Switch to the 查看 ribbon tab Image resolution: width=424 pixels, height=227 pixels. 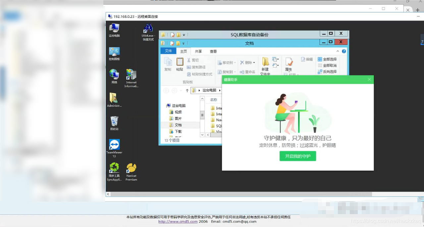click(213, 51)
